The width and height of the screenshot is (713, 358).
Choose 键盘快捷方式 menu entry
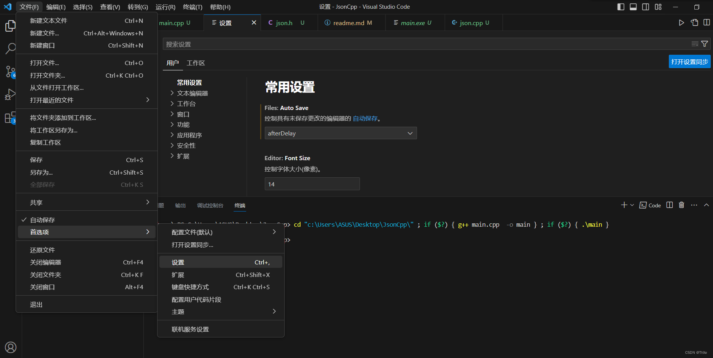coord(221,287)
